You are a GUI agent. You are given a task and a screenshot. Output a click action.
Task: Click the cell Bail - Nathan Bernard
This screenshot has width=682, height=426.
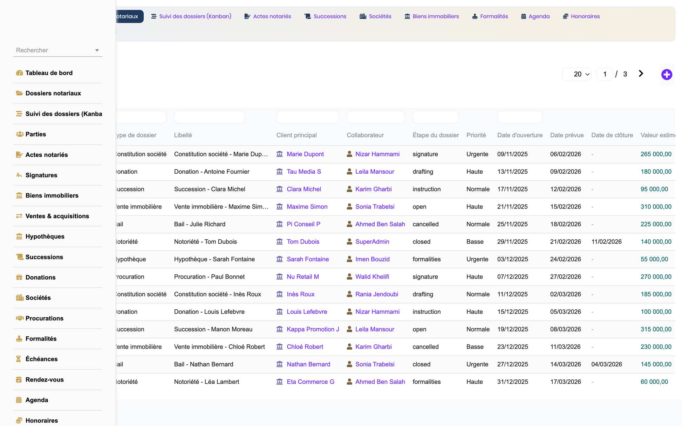[204, 364]
